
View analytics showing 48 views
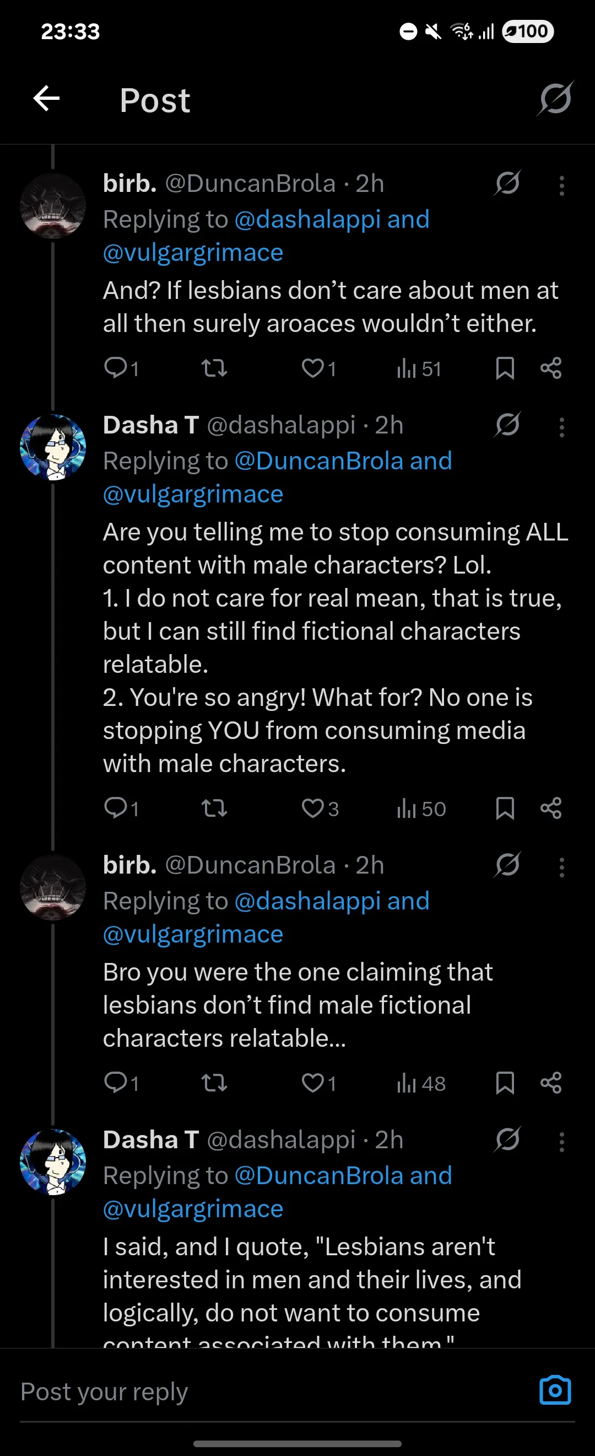[421, 1083]
